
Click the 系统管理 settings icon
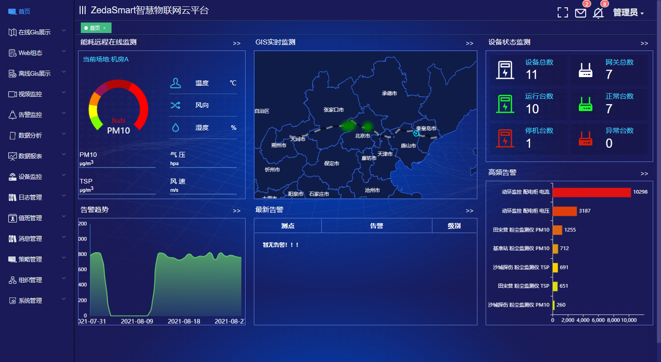(x=12, y=301)
